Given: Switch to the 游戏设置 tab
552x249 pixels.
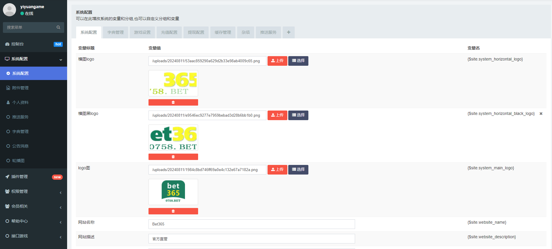Looking at the screenshot, I should (x=142, y=32).
